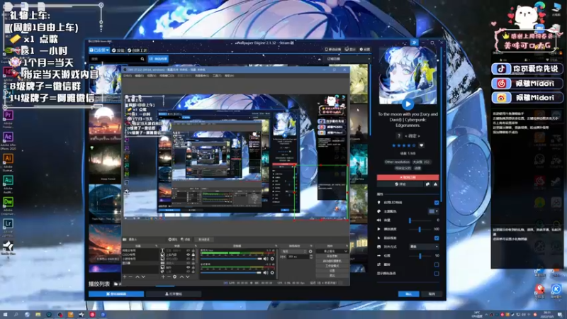Enable the flip checkbox in wallpaper properties
Image resolution: width=567 pixels, height=319 pixels.
[x=437, y=264]
